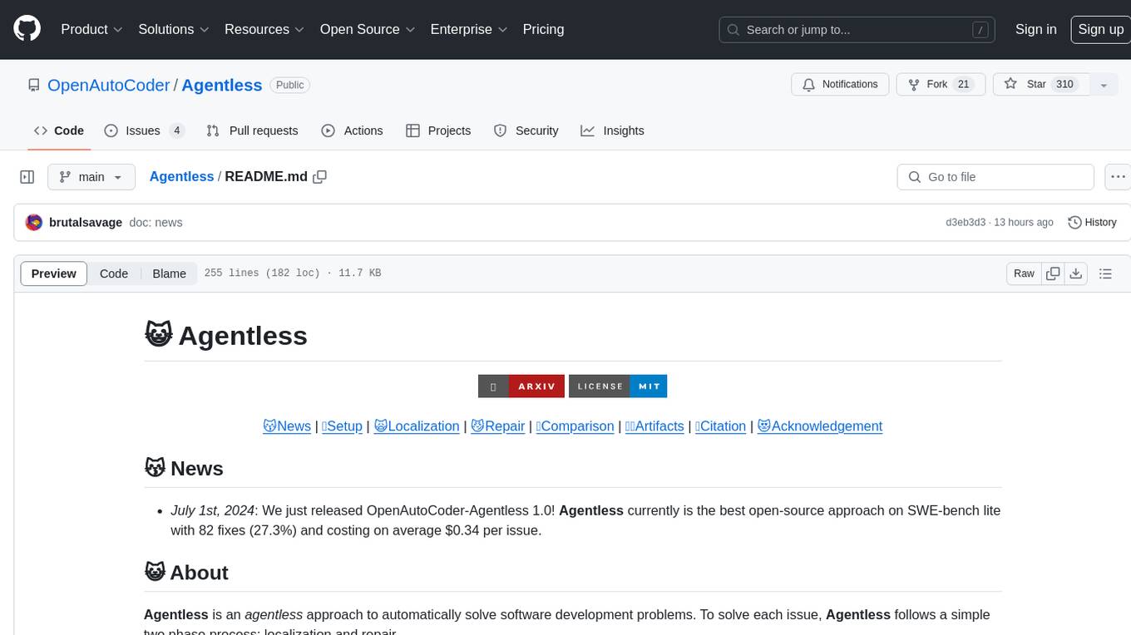Open the GitHub home logo
The height and width of the screenshot is (635, 1131).
coord(27,29)
